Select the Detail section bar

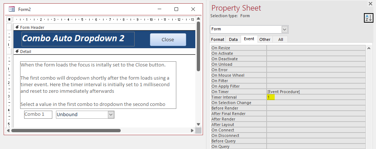click(x=105, y=51)
